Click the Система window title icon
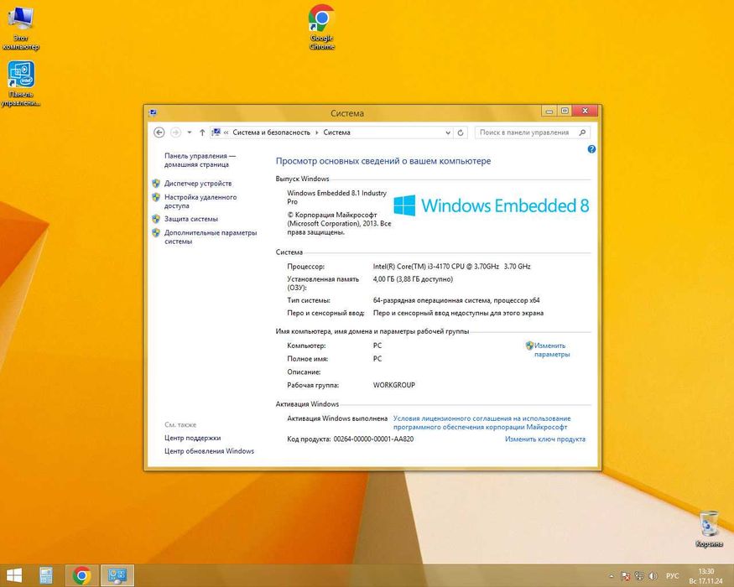Image resolution: width=734 pixels, height=587 pixels. pos(153,113)
